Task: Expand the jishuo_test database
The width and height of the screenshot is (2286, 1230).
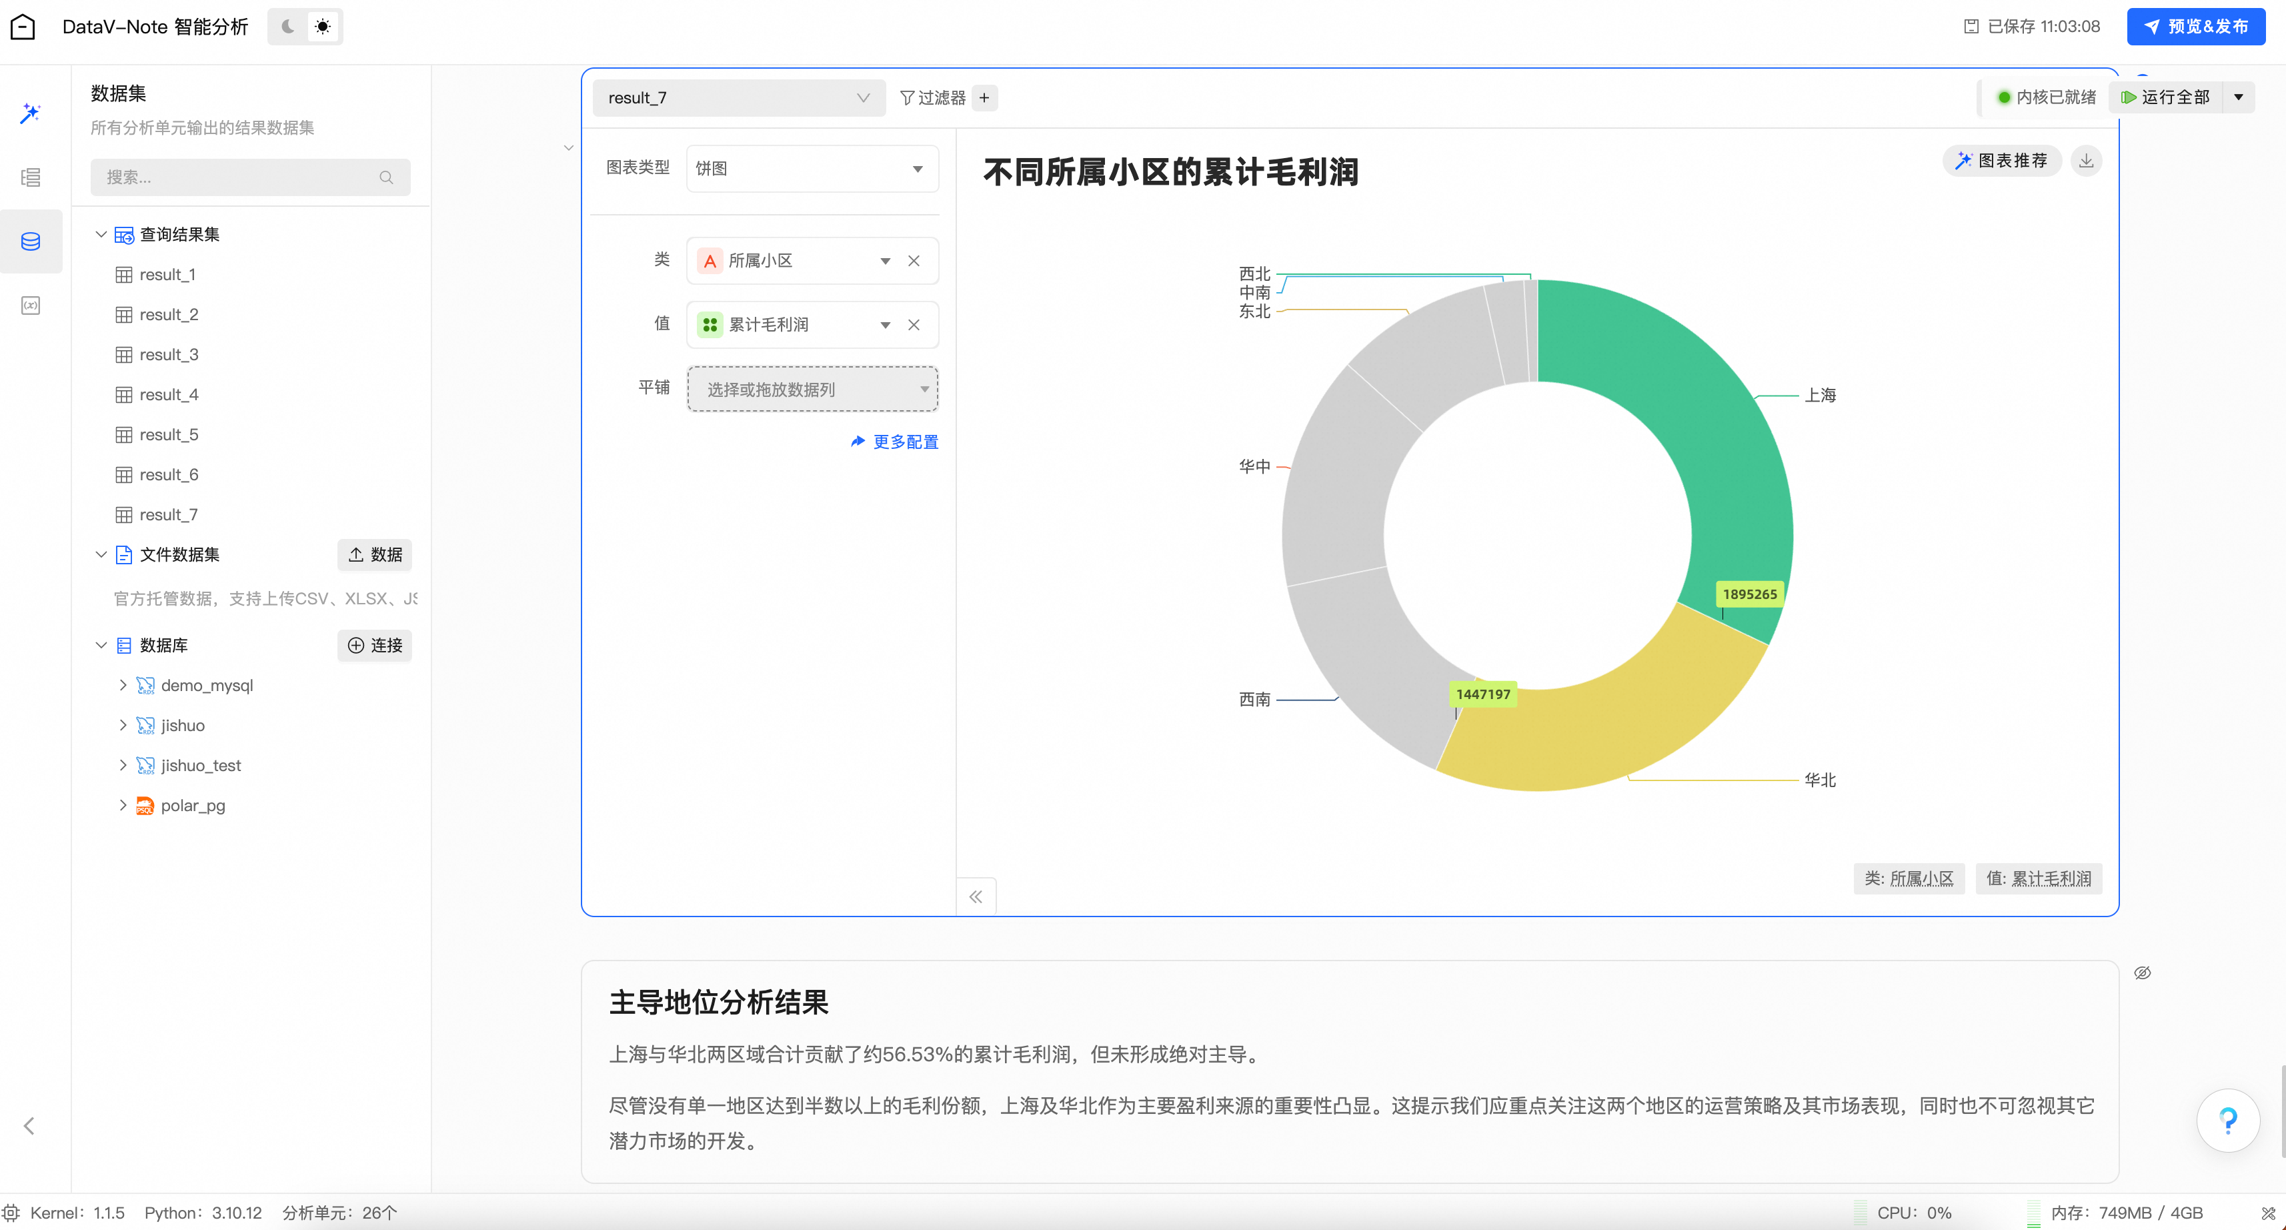Action: pos(123,765)
